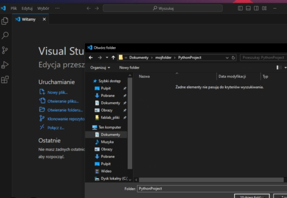Click the navigation pane scroll up arrow
The width and height of the screenshot is (287, 198).
[x=130, y=75]
